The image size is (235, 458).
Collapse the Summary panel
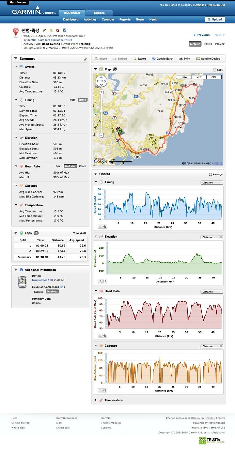pos(16,58)
